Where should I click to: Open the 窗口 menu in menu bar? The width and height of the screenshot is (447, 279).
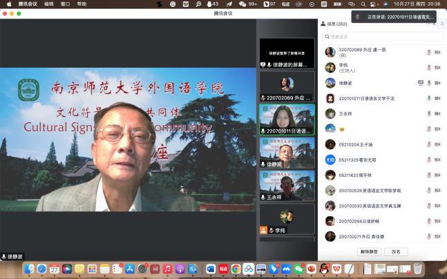point(65,3)
